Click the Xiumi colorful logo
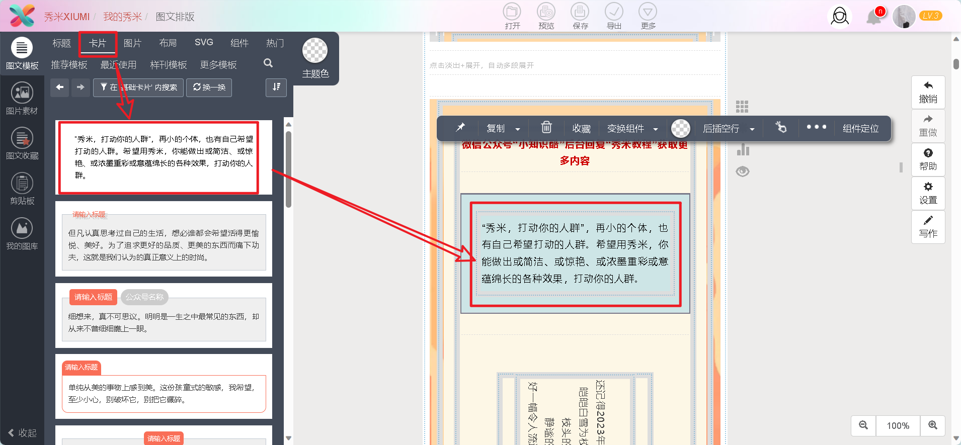961x445 pixels. pos(22,16)
